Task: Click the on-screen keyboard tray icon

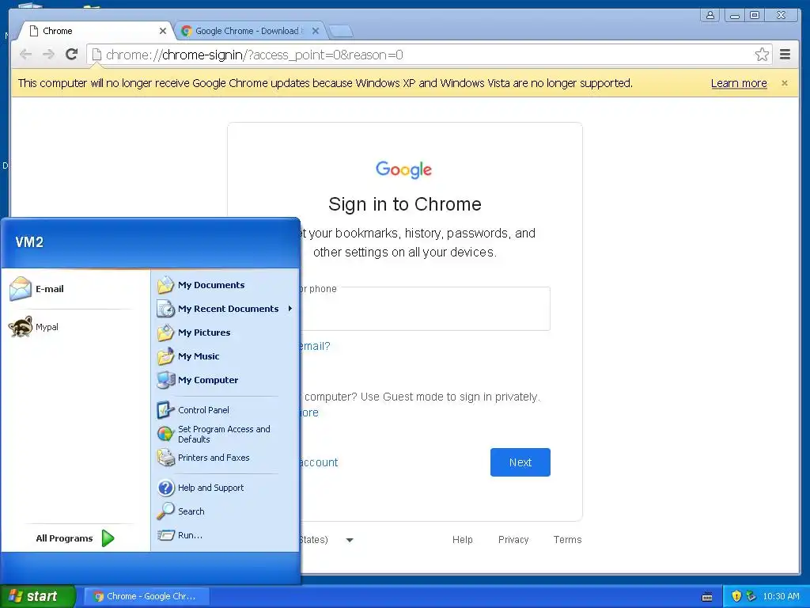Action: click(x=707, y=597)
